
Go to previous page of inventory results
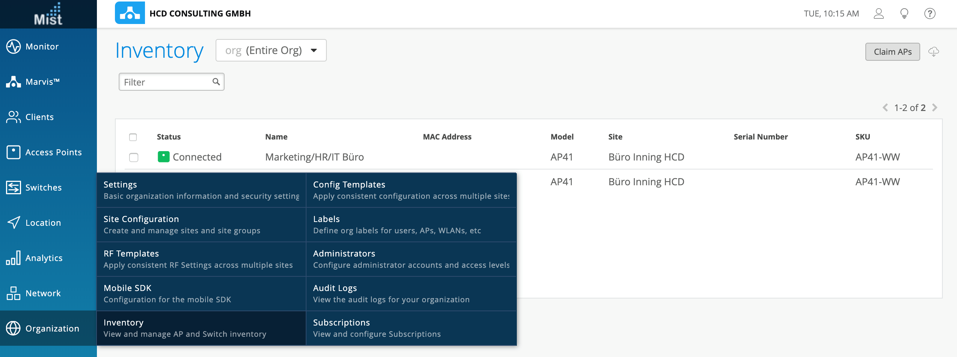(x=885, y=108)
